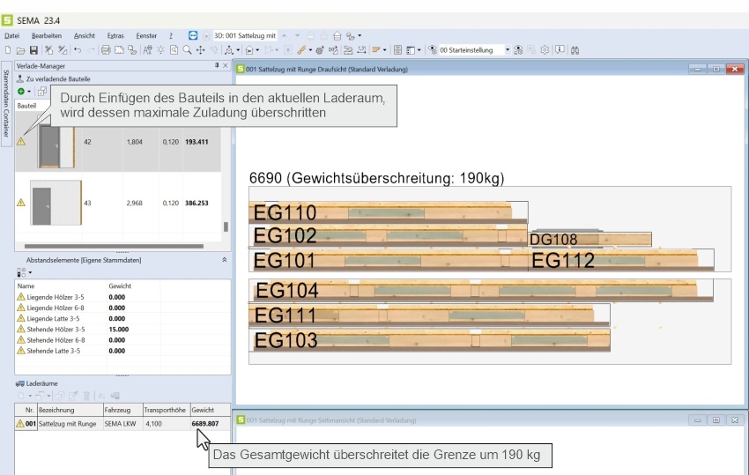
Task: Select the 001 Sattelzug mit Runge row
Action: [x=122, y=424]
